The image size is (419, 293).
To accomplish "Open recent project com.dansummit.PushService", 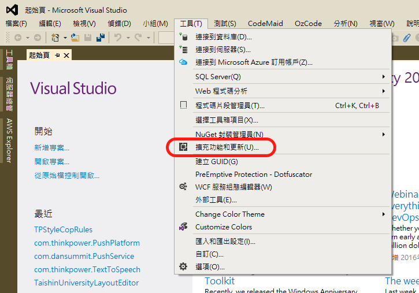I will point(84,257).
